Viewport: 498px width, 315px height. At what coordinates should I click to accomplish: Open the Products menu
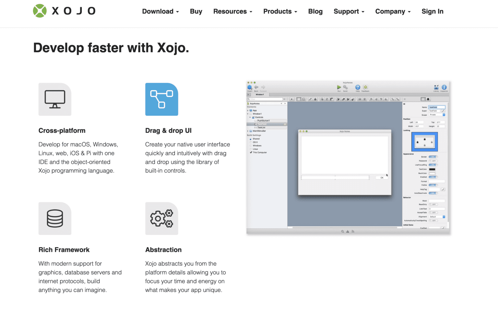pyautogui.click(x=278, y=11)
